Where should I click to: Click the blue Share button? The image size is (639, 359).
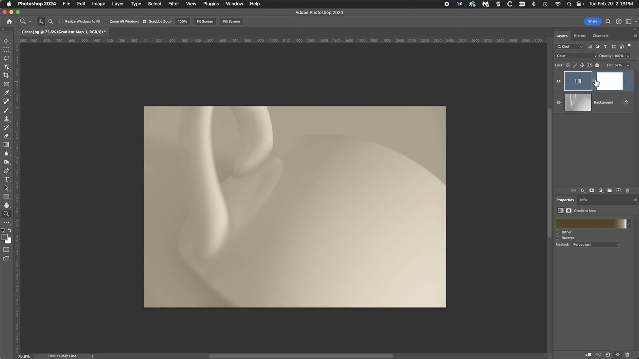(592, 21)
